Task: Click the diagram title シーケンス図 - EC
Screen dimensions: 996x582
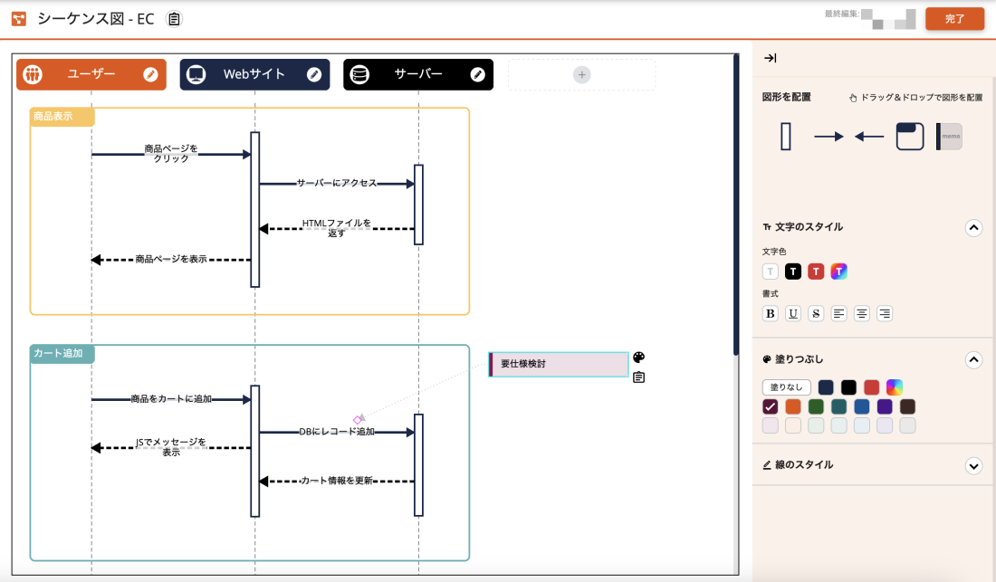Action: point(95,19)
